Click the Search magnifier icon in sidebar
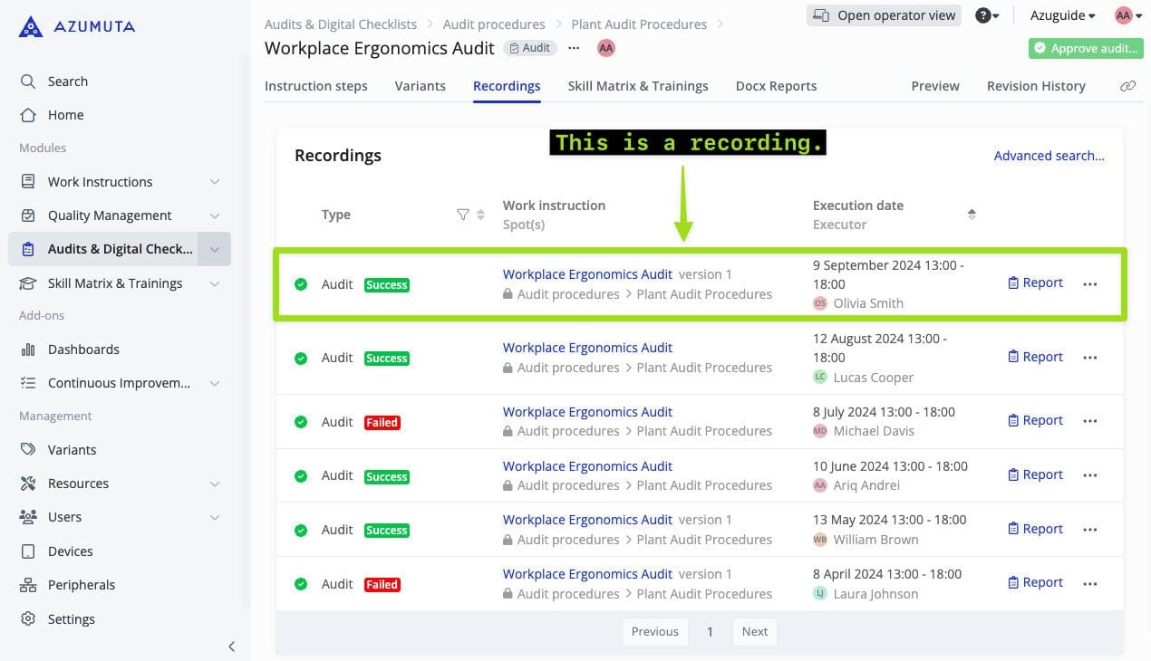The image size is (1151, 661). [x=28, y=81]
